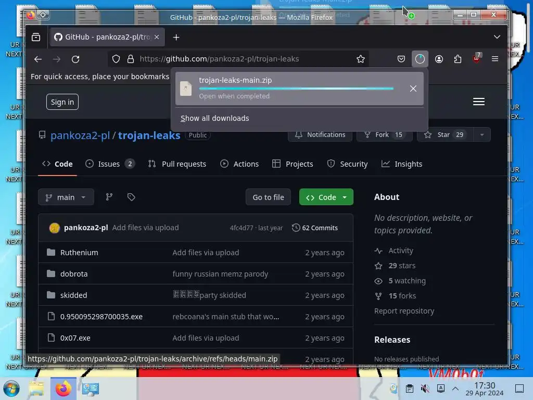Open file 0.950095298700035.exe
533x400 pixels.
click(101, 317)
